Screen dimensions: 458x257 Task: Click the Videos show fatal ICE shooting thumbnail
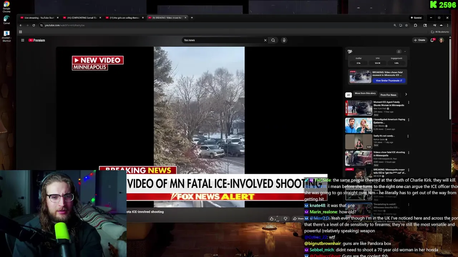[x=359, y=158]
